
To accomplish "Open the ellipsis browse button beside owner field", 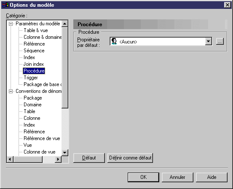I will click(220, 41).
